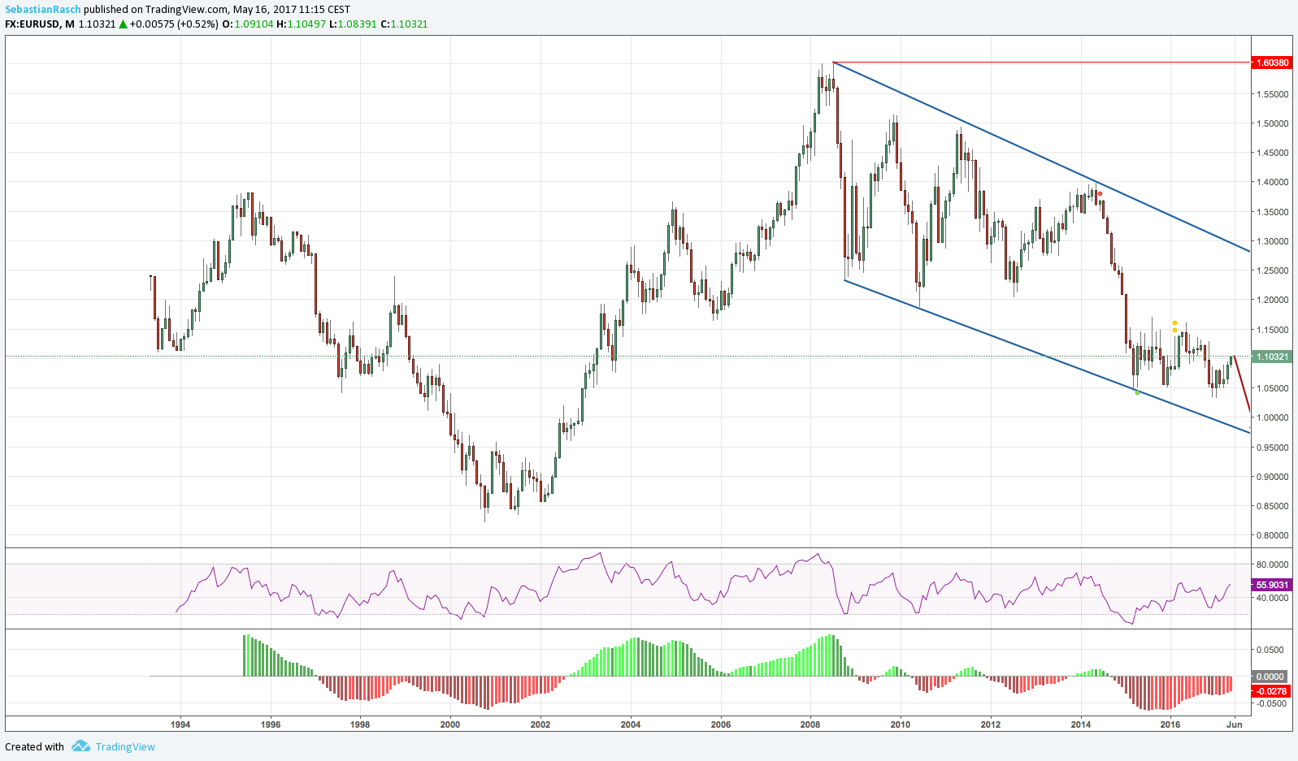Click the 2002 time axis label

point(540,724)
